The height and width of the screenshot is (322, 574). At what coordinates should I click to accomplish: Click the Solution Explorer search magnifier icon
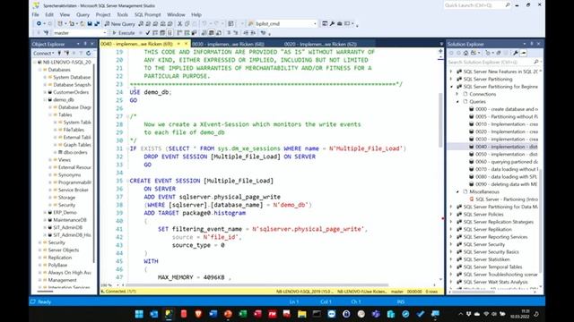pyautogui.click(x=536, y=62)
